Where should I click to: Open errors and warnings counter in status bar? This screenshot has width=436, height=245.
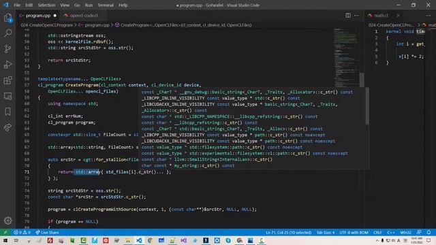pyautogui.click(x=22, y=232)
